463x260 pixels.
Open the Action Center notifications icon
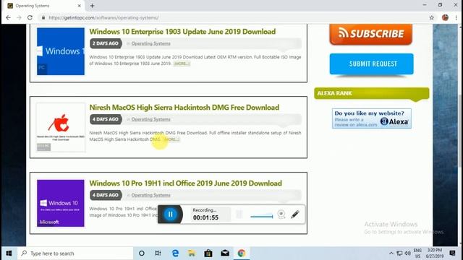[452, 253]
